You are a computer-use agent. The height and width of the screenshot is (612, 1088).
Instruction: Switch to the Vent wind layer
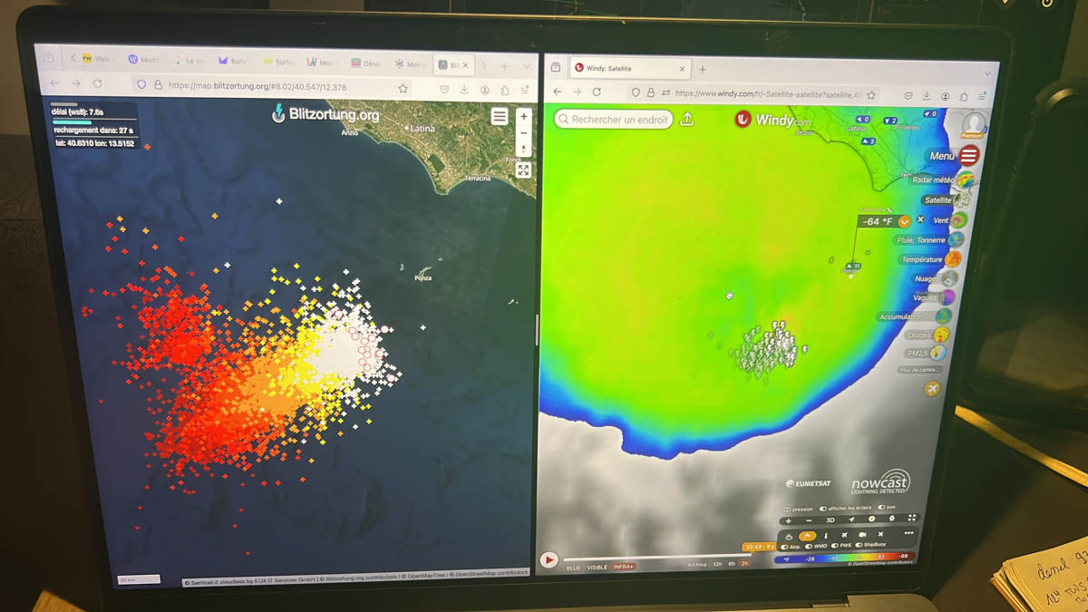point(958,220)
